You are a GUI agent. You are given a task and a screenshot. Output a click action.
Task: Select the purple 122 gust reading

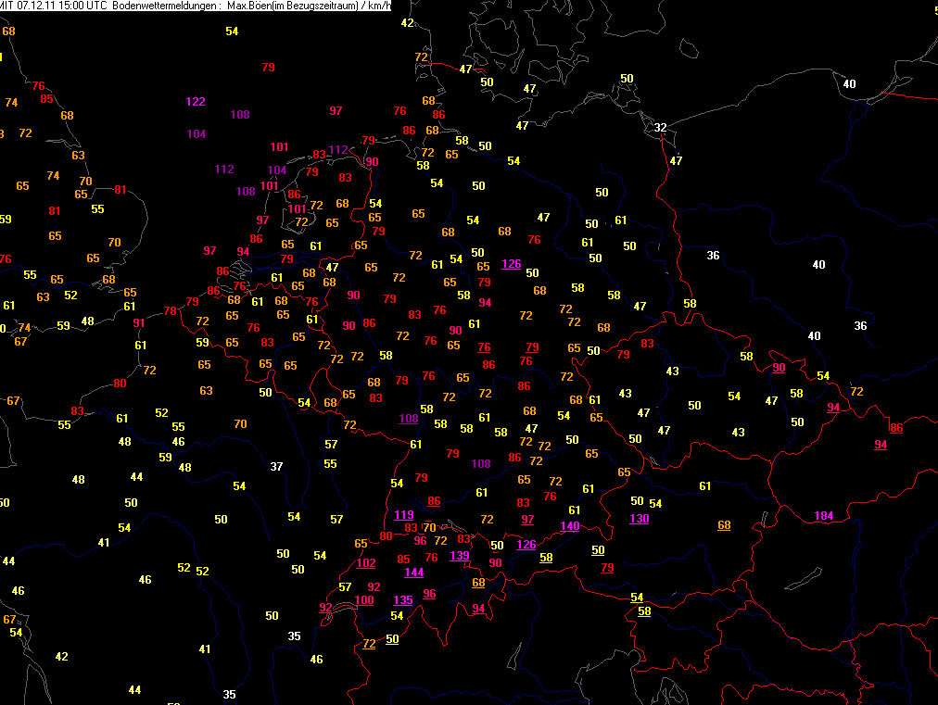click(196, 102)
